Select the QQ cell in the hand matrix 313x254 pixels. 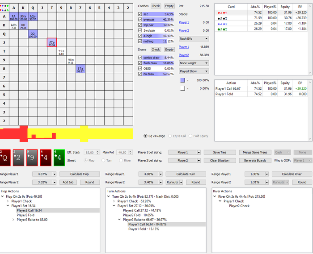coord(33,34)
